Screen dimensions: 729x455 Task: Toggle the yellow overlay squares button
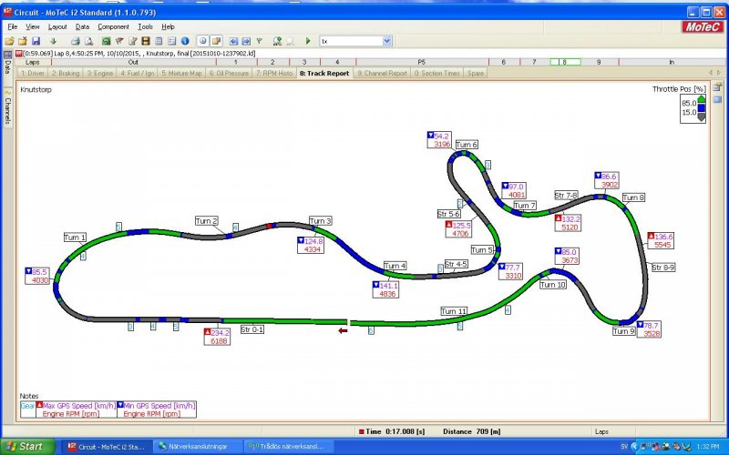(216, 41)
